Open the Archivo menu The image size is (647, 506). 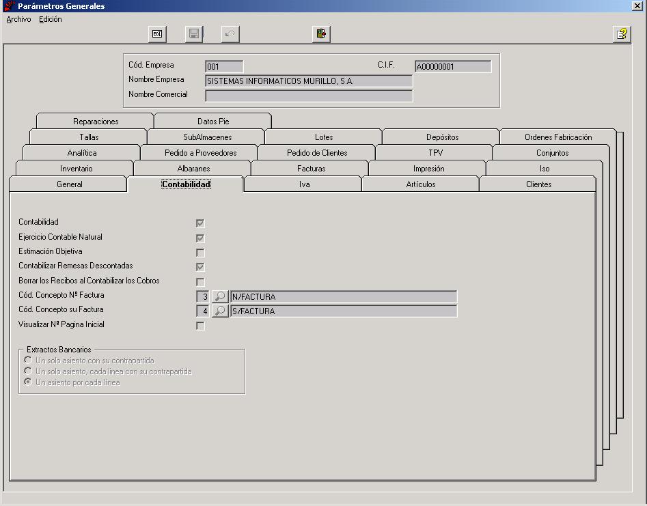(x=18, y=19)
